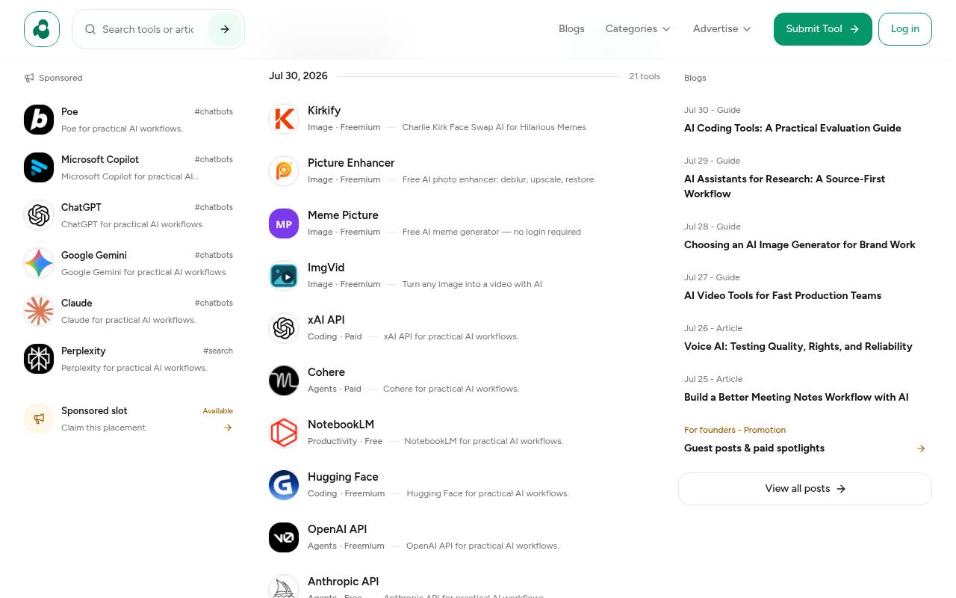Submit the search with the arrow button
Screen dimensions: 956x598
[x=225, y=29]
